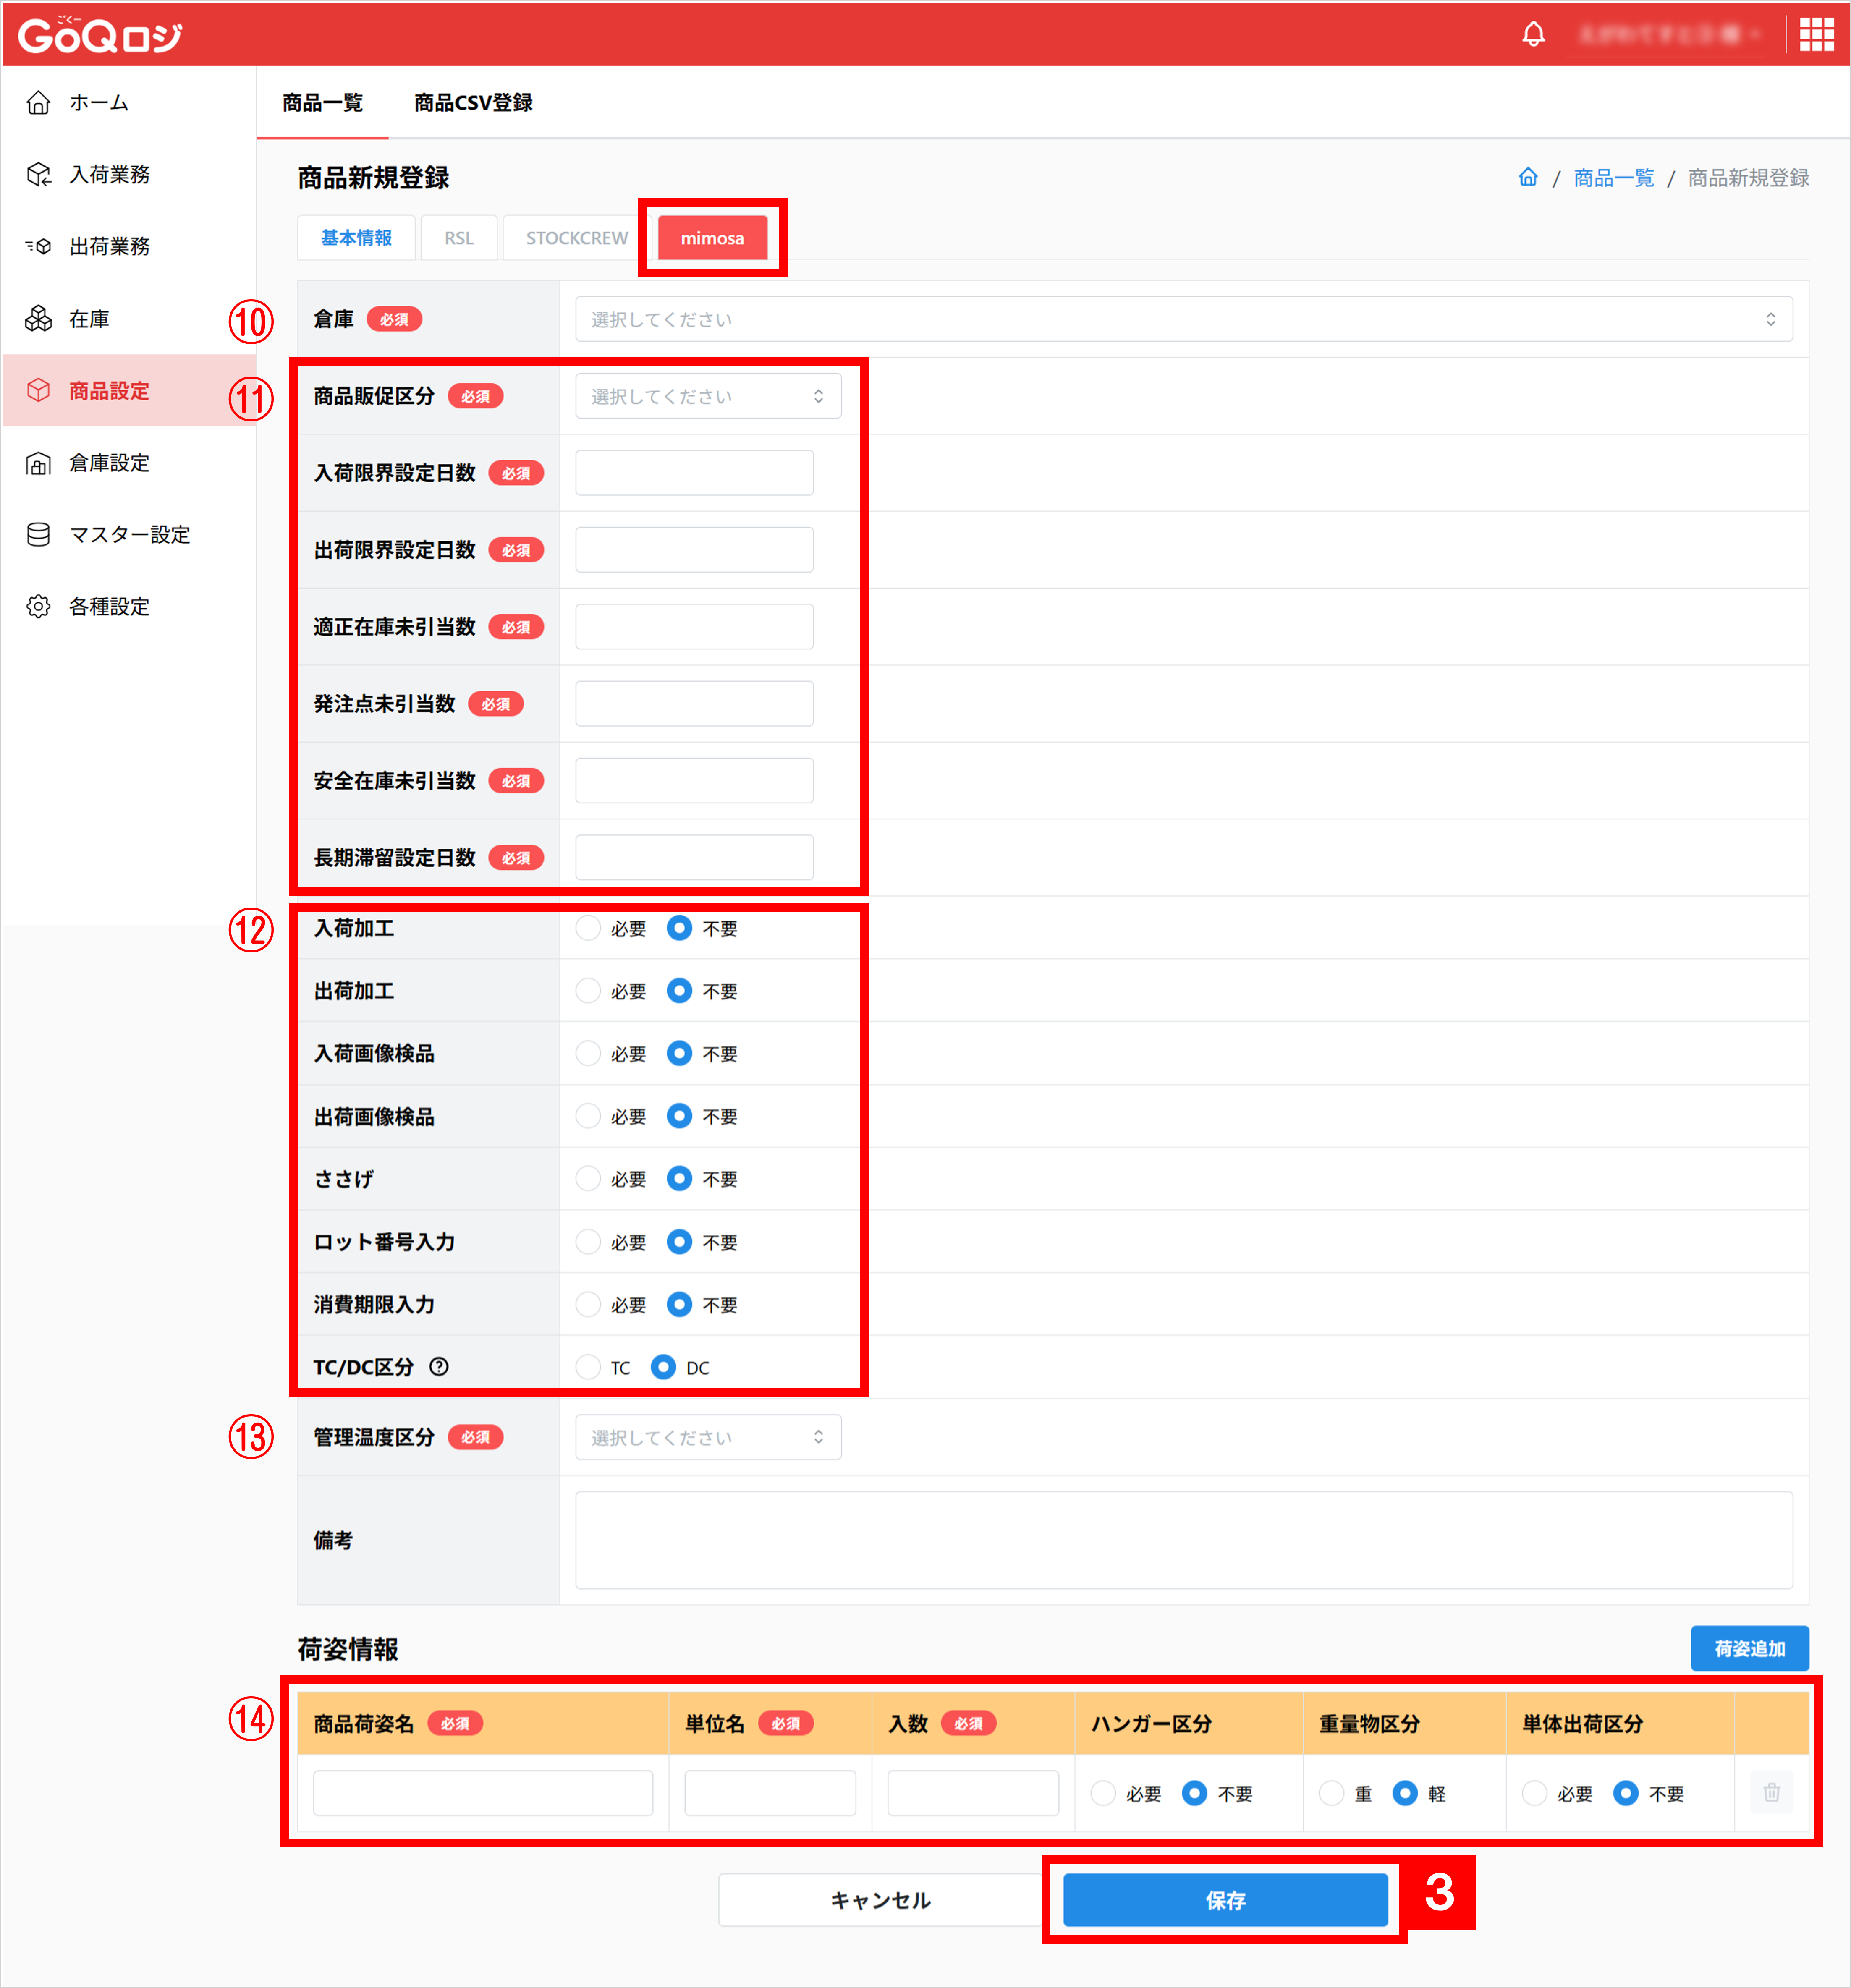This screenshot has height=1988, width=1851.
Task: Select 必要 for 入荷加工
Action: (588, 928)
